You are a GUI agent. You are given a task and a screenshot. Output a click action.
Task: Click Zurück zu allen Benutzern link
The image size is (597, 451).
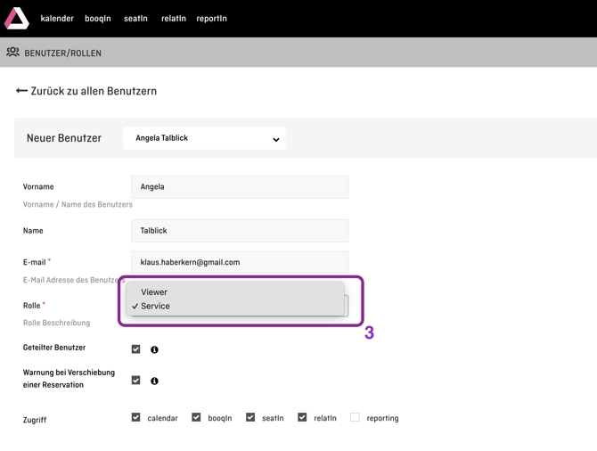94,91
